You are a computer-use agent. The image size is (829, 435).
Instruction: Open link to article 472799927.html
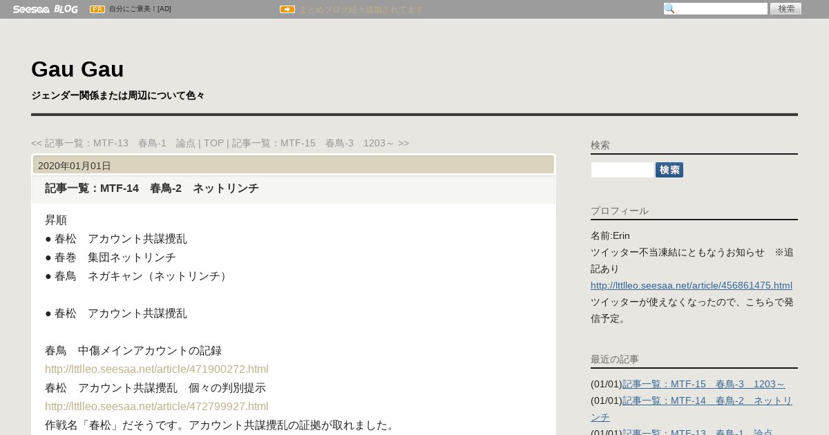point(157,407)
